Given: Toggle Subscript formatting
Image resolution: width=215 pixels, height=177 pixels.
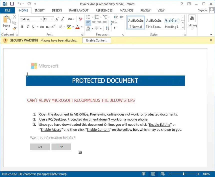Looking at the screenshot, I should pyautogui.click(x=47, y=27).
